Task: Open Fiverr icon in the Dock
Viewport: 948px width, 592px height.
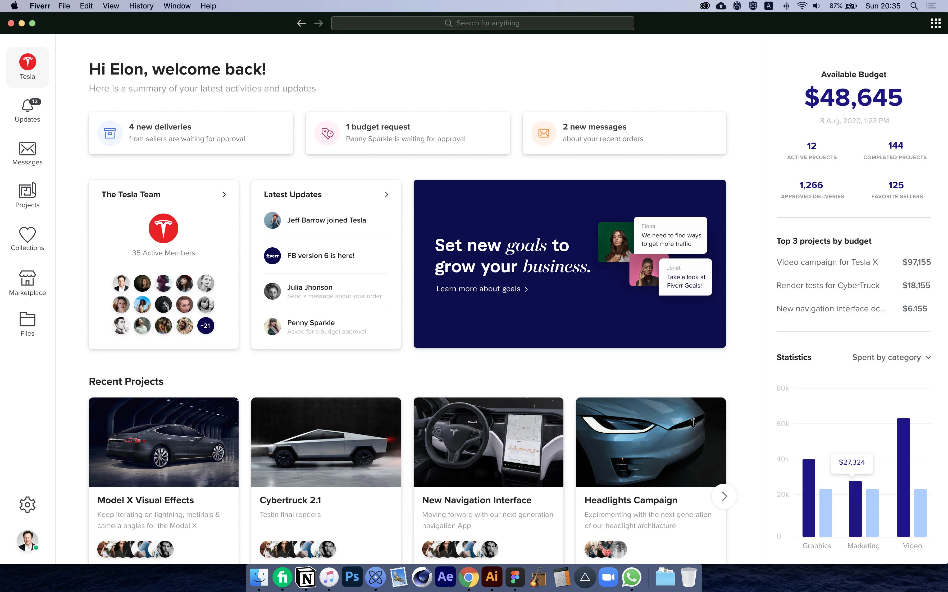Action: coord(282,577)
